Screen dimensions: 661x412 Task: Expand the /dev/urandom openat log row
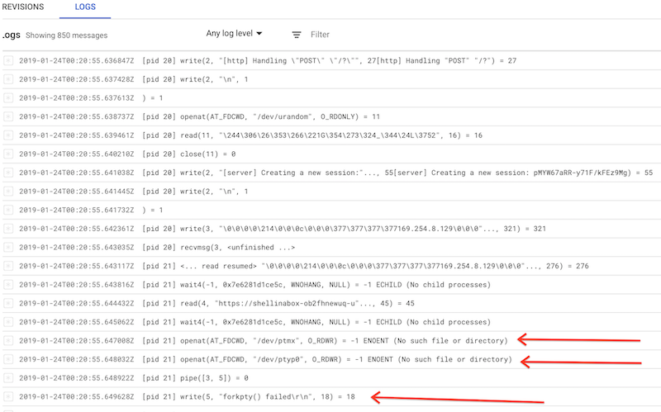pyautogui.click(x=8, y=116)
